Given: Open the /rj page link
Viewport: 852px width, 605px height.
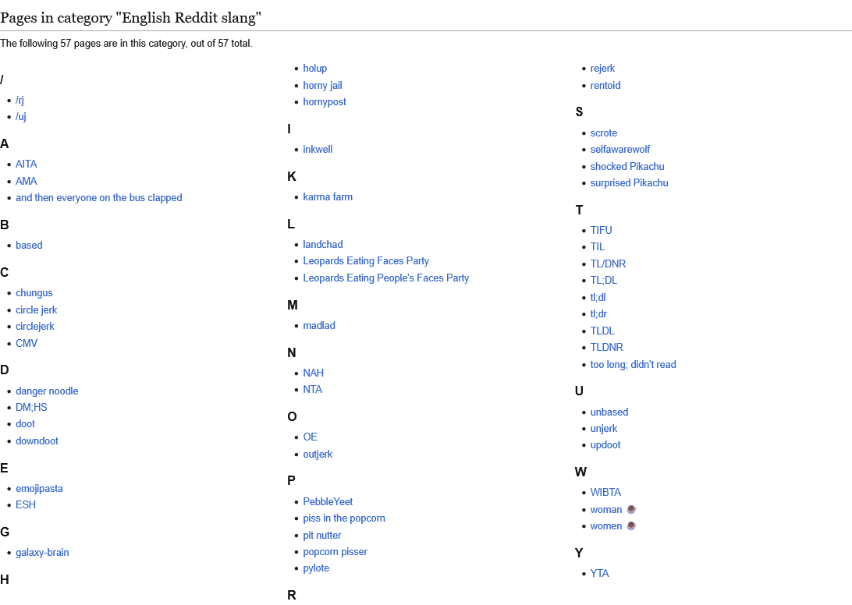Looking at the screenshot, I should (x=20, y=100).
